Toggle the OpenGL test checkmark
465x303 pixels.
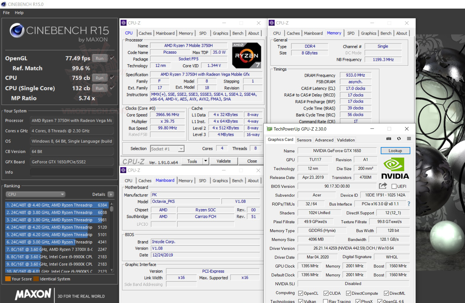(112, 58)
